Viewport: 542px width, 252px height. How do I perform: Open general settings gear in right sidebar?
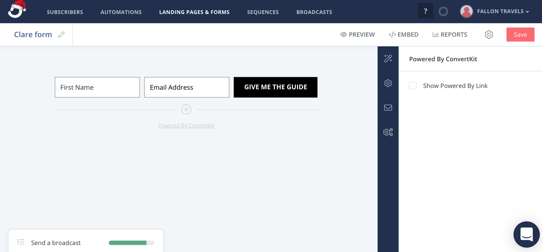(388, 83)
